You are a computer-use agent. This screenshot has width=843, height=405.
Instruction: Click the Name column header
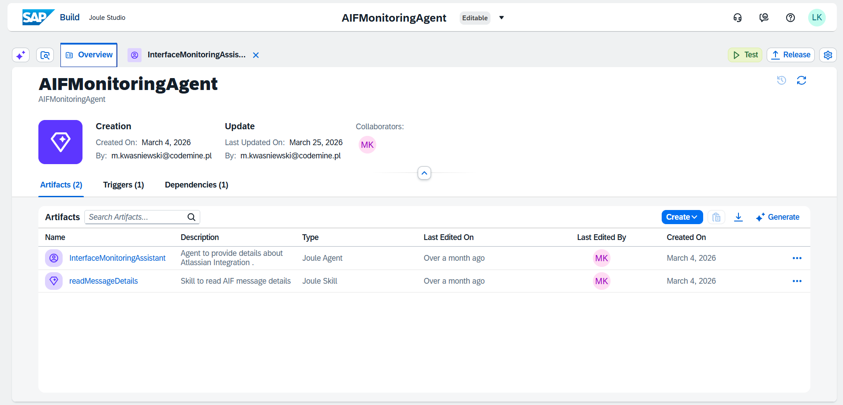55,237
